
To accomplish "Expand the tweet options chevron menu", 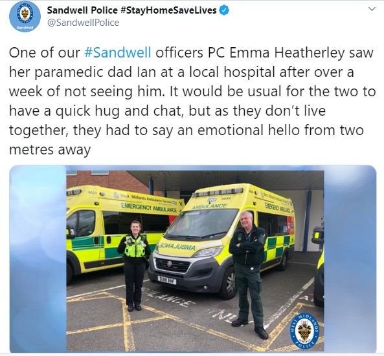I will [372, 9].
